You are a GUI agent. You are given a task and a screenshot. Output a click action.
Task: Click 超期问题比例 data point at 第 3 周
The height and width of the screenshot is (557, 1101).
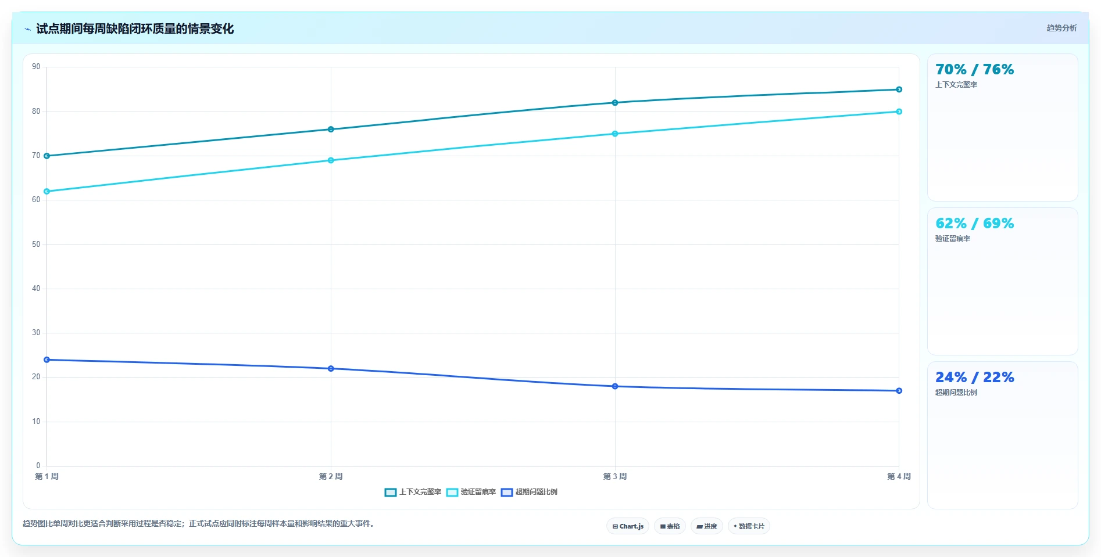click(x=615, y=386)
